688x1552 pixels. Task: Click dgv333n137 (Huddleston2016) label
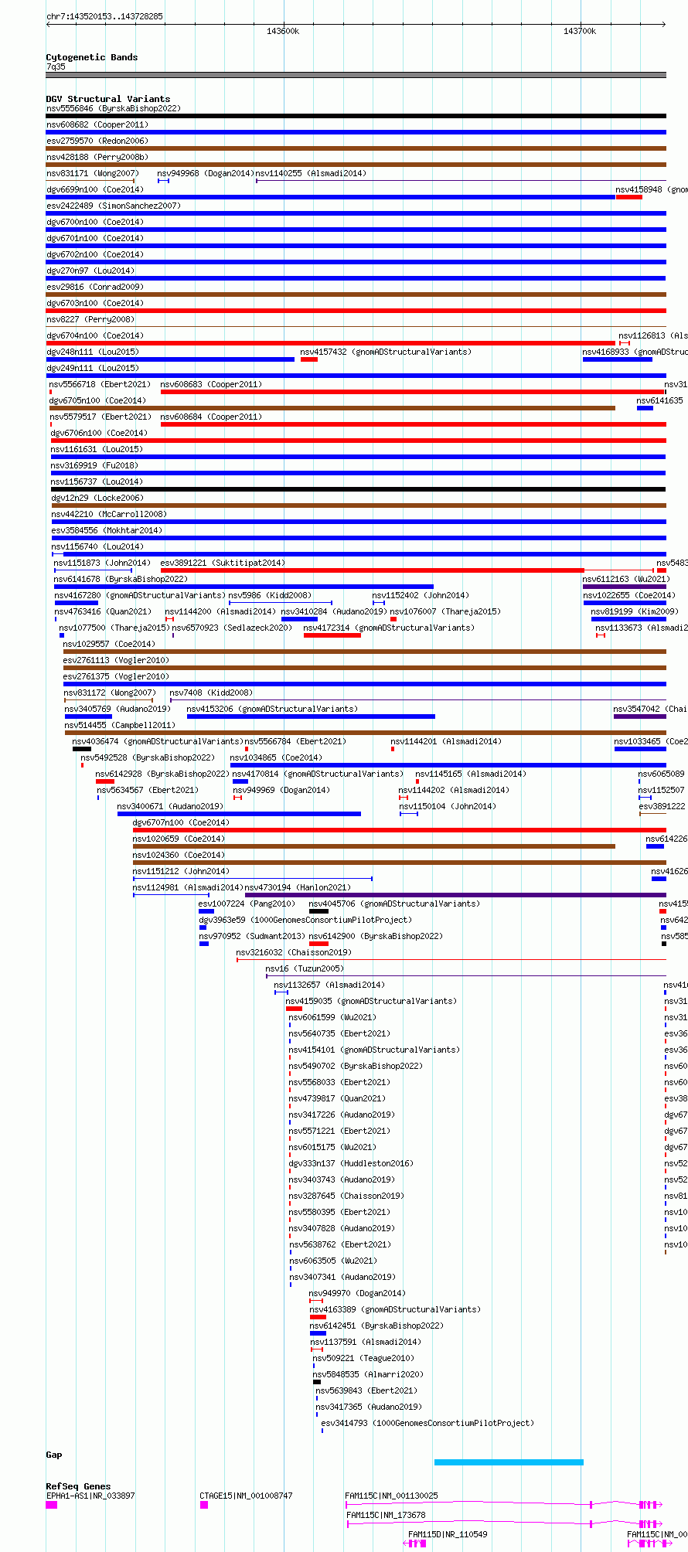[x=351, y=1163]
